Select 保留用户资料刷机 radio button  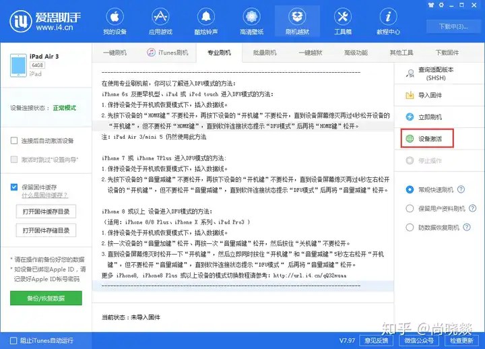[410, 209]
